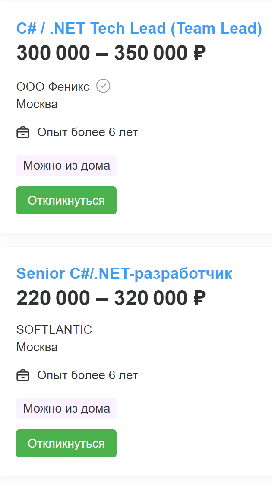Click the ruble sign after 320 000
272x483 pixels.
pyautogui.click(x=197, y=298)
